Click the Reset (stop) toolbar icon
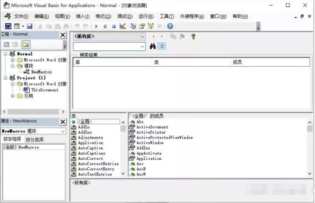This screenshot has width=315, height=203. [x=114, y=26]
